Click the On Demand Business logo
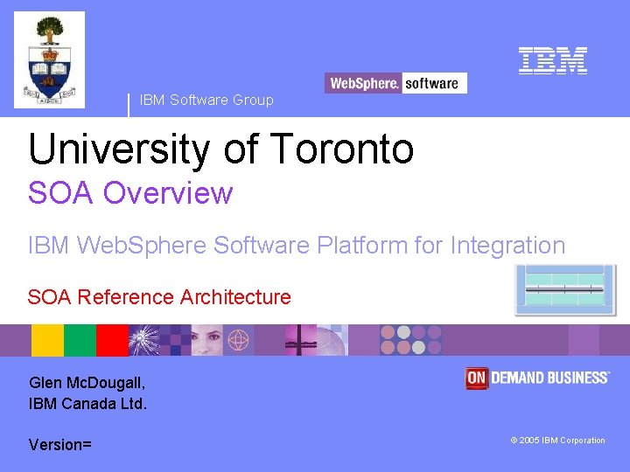Image resolution: width=630 pixels, height=472 pixels. [537, 378]
